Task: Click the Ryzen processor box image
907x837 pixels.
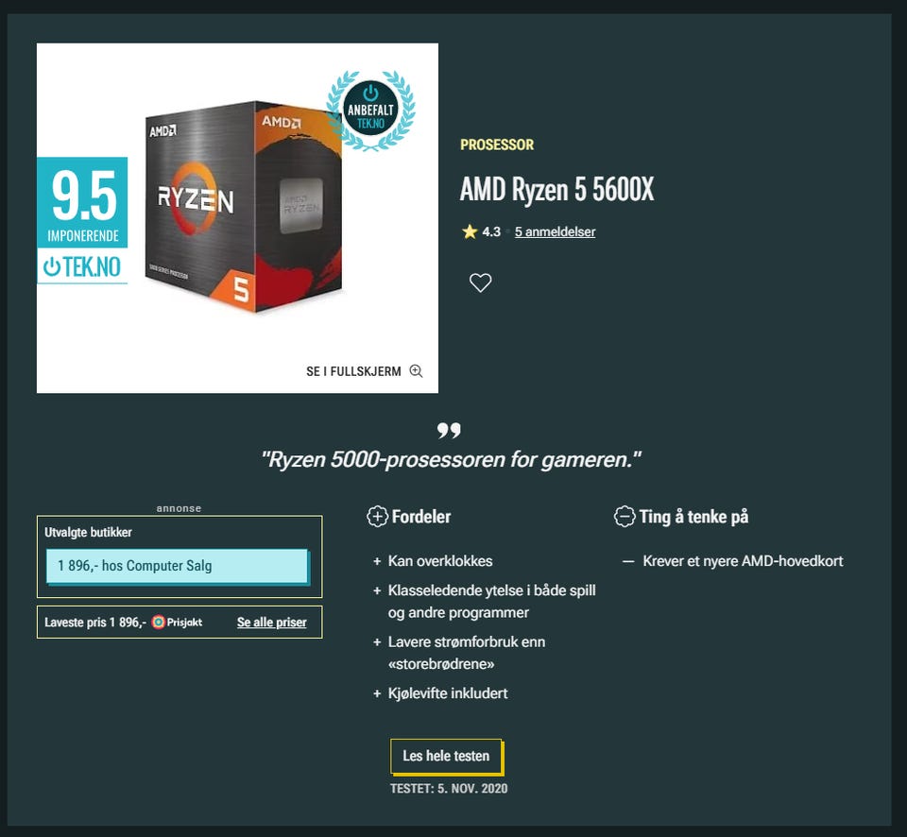Action: pos(243,208)
